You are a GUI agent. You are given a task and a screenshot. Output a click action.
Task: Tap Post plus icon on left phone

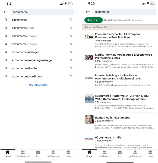(x=38, y=154)
